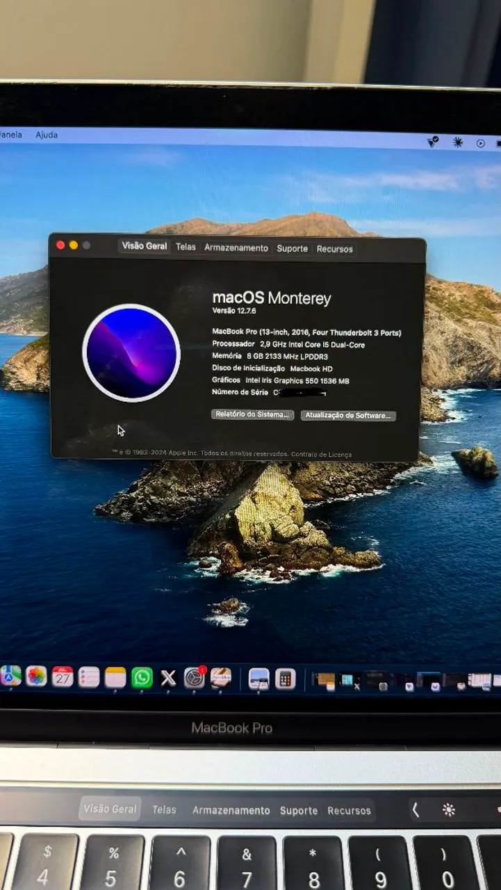Click the 8 GB 2133 MHz LPDDR3 memory value
This screenshot has height=890, width=501.
point(287,357)
